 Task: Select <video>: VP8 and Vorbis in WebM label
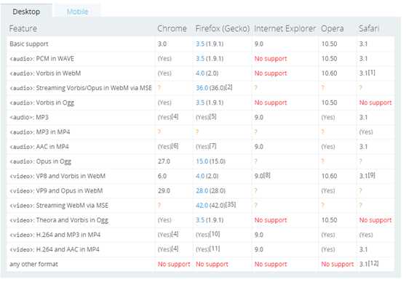57,176
